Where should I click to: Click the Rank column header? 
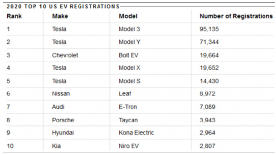point(14,16)
